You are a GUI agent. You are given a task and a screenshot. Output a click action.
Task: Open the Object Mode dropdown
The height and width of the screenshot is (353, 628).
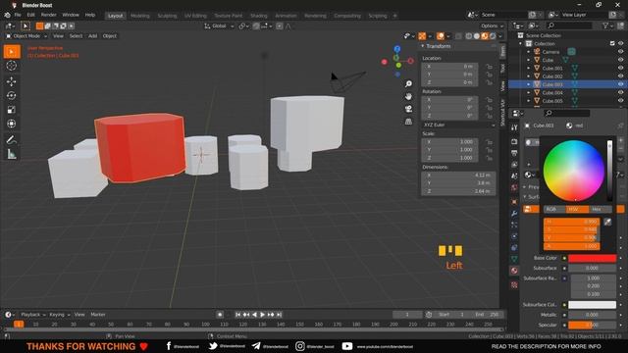tap(26, 36)
